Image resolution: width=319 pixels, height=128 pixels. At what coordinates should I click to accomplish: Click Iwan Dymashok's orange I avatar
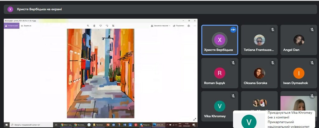tap(299, 73)
